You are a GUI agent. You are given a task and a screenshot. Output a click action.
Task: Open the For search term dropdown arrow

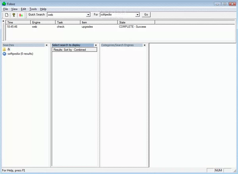(x=137, y=15)
